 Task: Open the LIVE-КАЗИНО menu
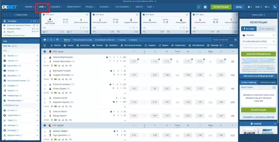[123, 7]
